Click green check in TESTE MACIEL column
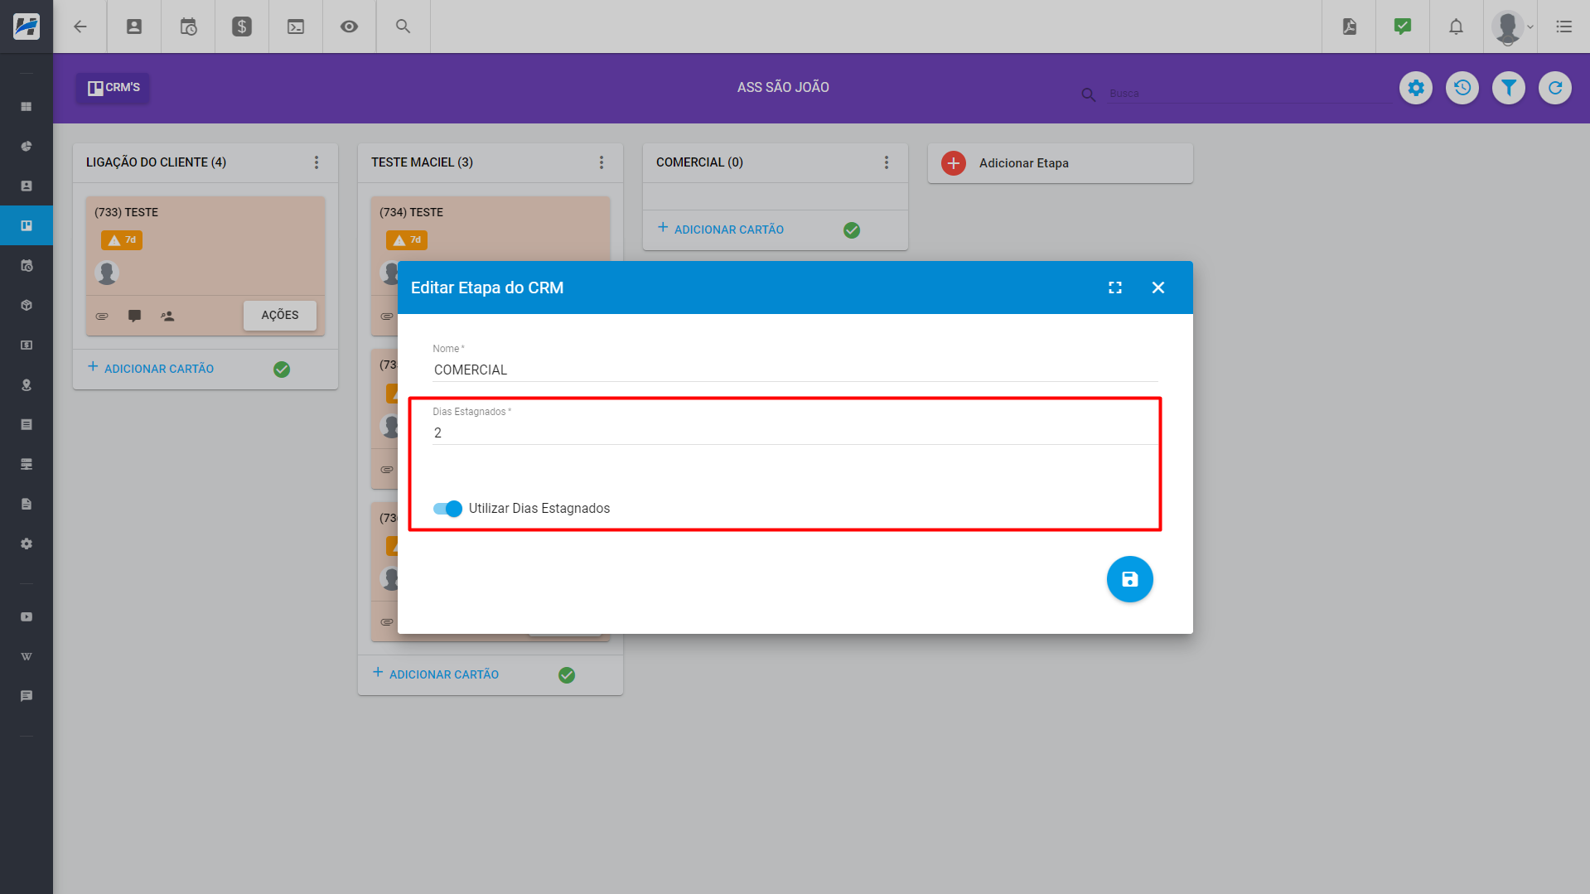1590x894 pixels. coord(567,675)
